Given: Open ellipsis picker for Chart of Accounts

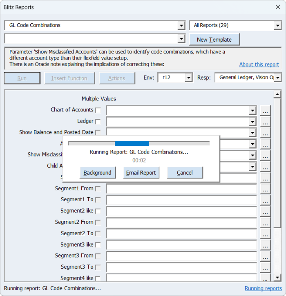Looking at the screenshot, I should pos(265,110).
